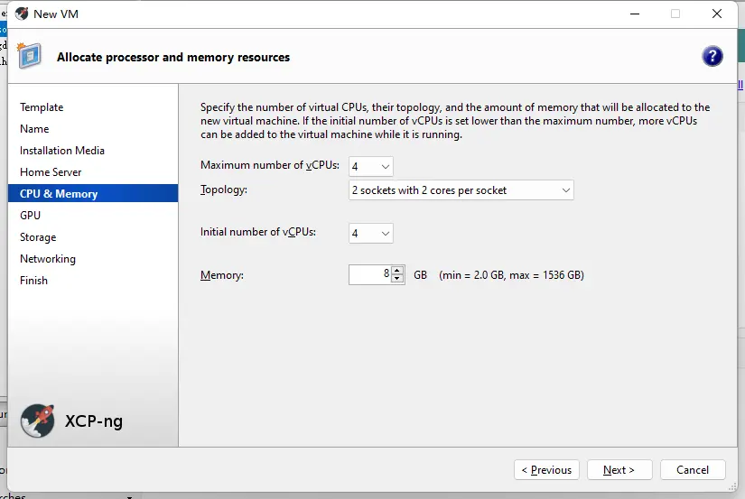745x499 pixels.
Task: Click the wizard header VM icon
Action: (x=30, y=56)
